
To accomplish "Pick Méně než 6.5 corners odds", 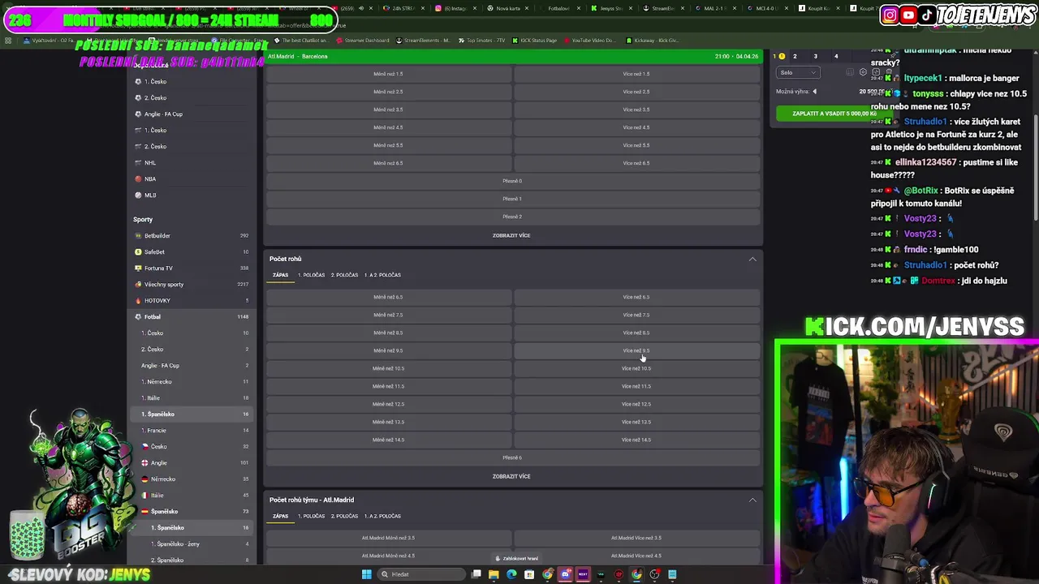I will click(x=388, y=297).
